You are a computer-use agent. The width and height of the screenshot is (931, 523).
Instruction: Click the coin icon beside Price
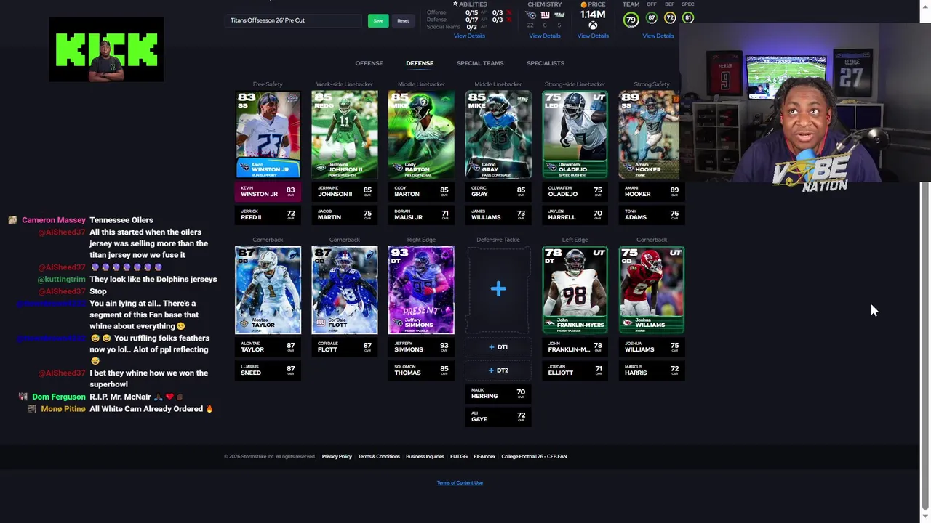pos(583,4)
